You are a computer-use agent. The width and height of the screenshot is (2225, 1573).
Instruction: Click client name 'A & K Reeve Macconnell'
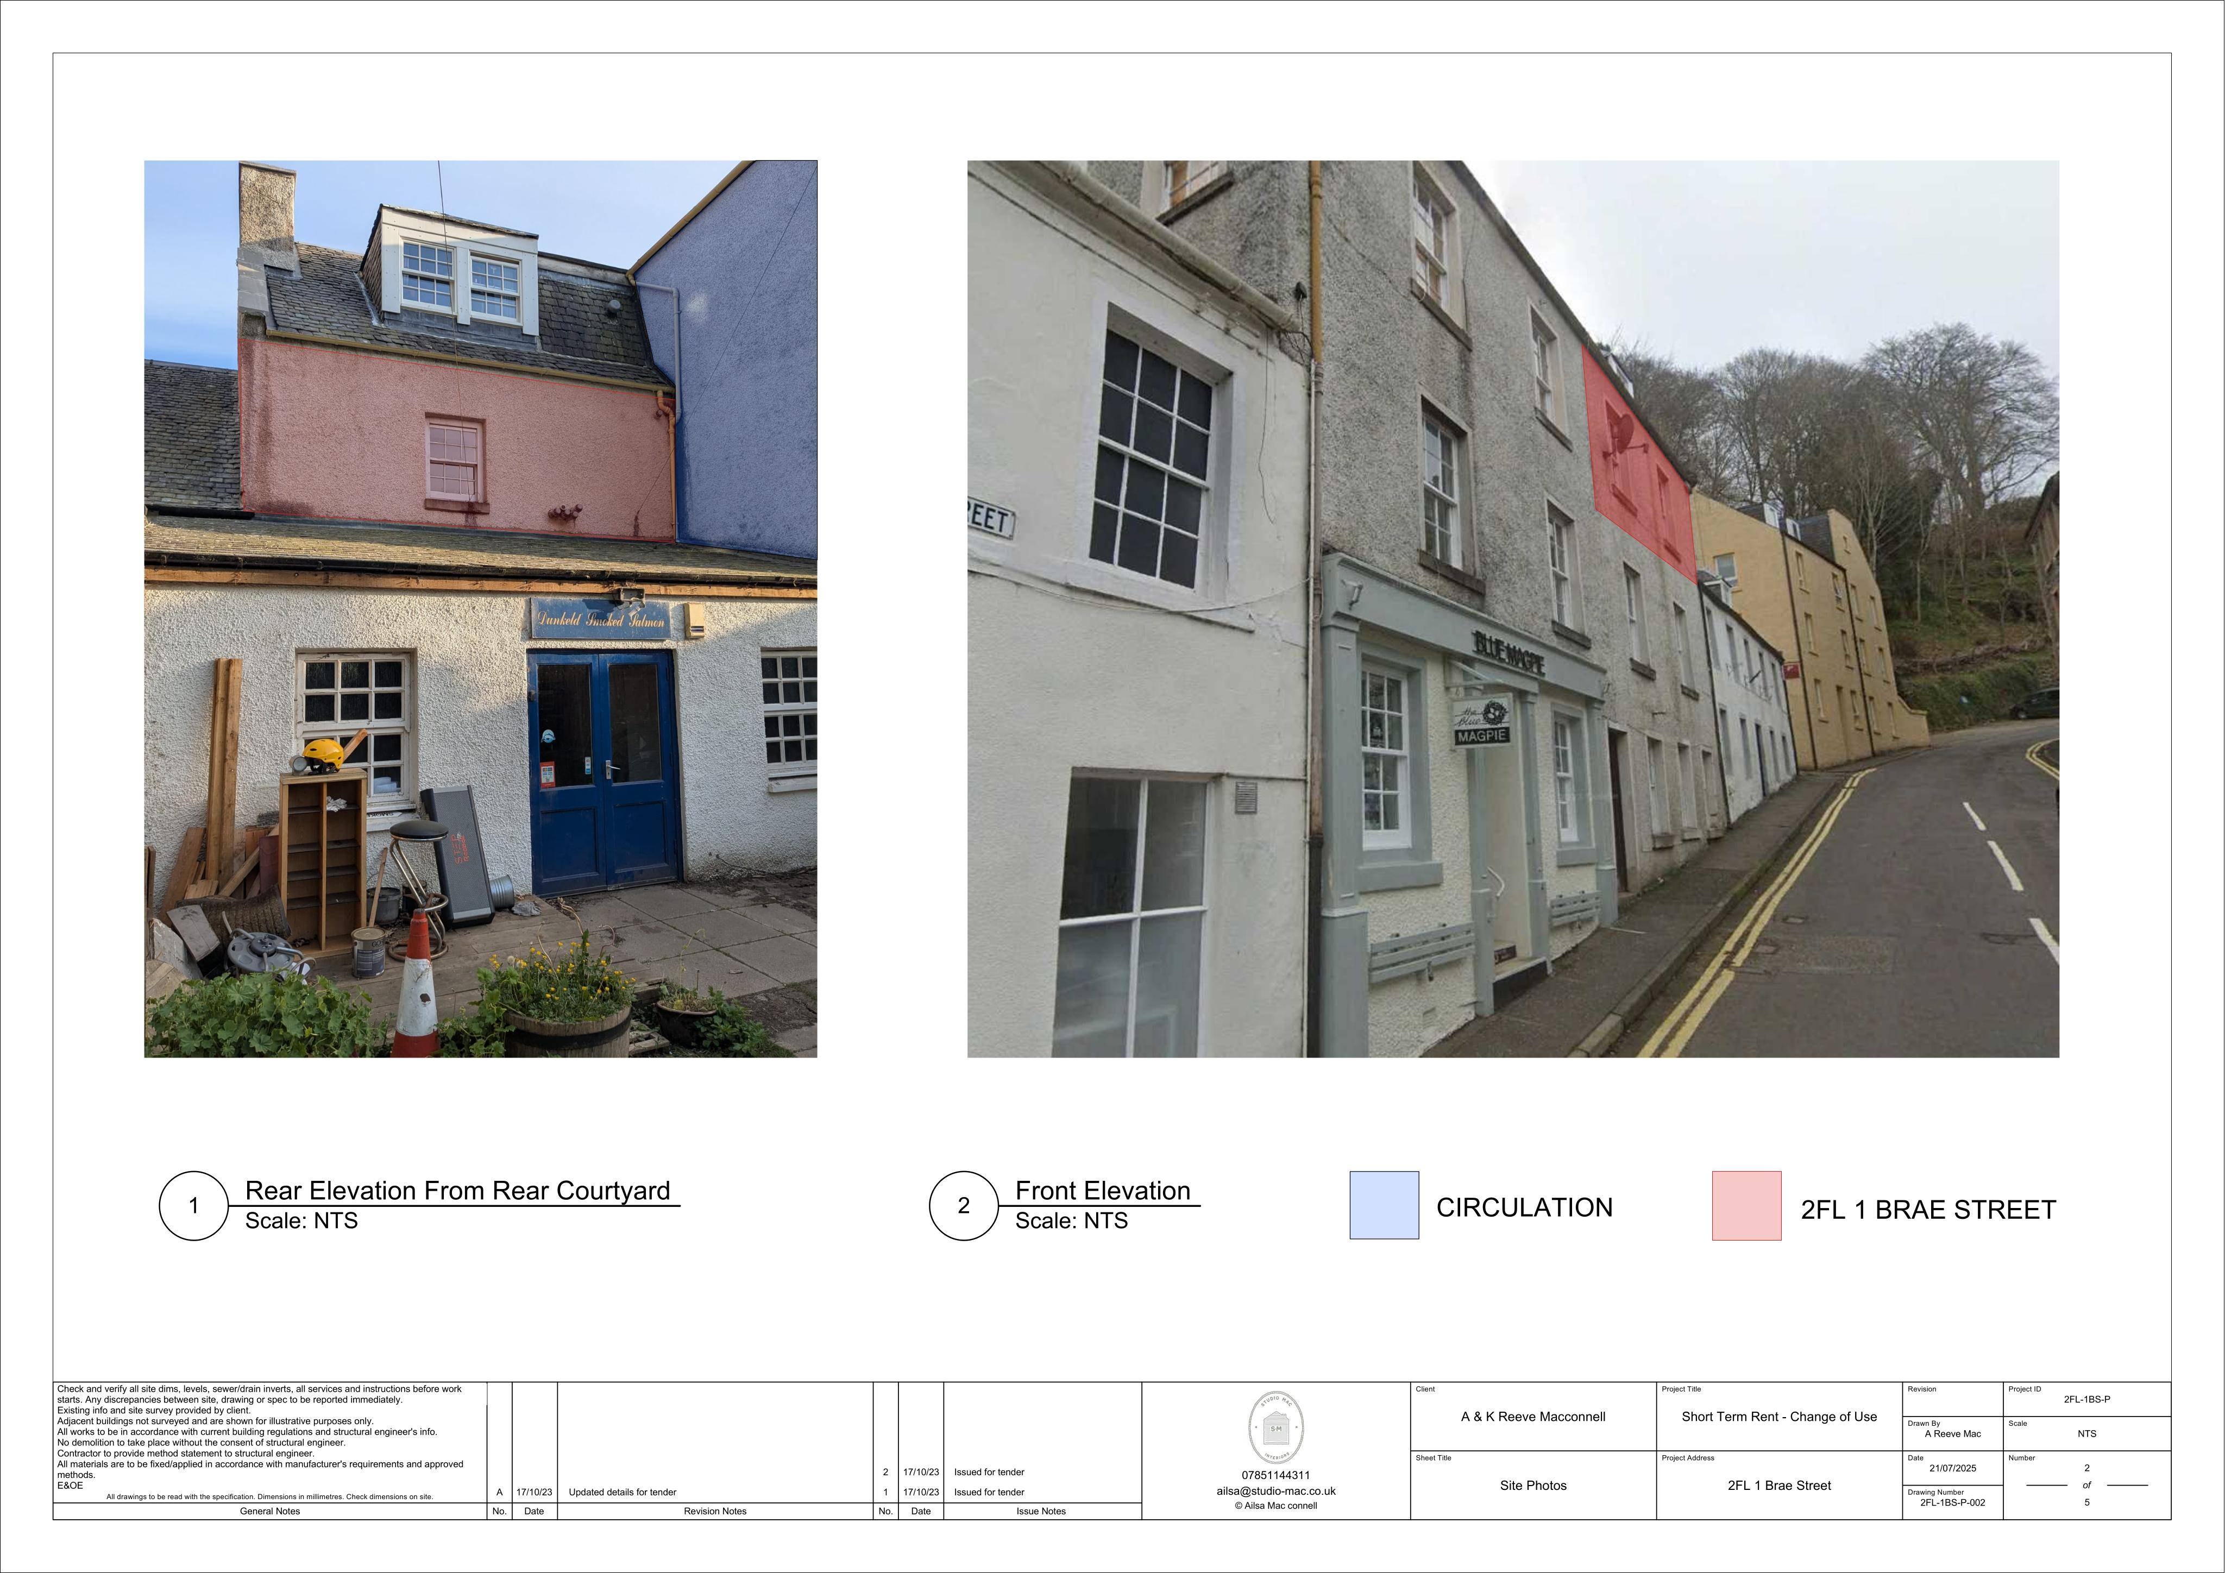pyautogui.click(x=1533, y=1417)
